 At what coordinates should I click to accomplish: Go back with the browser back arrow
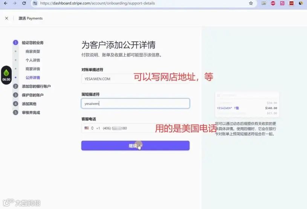coord(6,3)
